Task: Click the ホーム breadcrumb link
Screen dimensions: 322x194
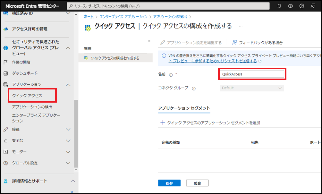Action: pos(89,17)
